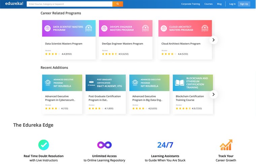Click the orange search magnifier button
This screenshot has height=168, width=256.
tap(118, 4)
